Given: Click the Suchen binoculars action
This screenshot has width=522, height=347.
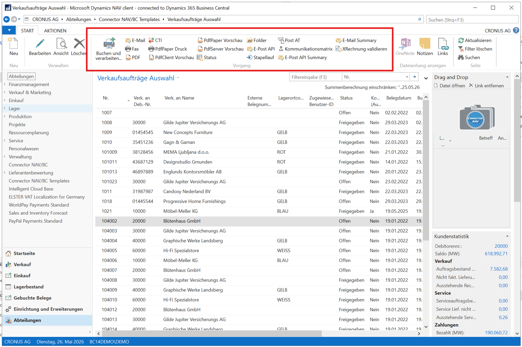Looking at the screenshot, I should point(469,58).
